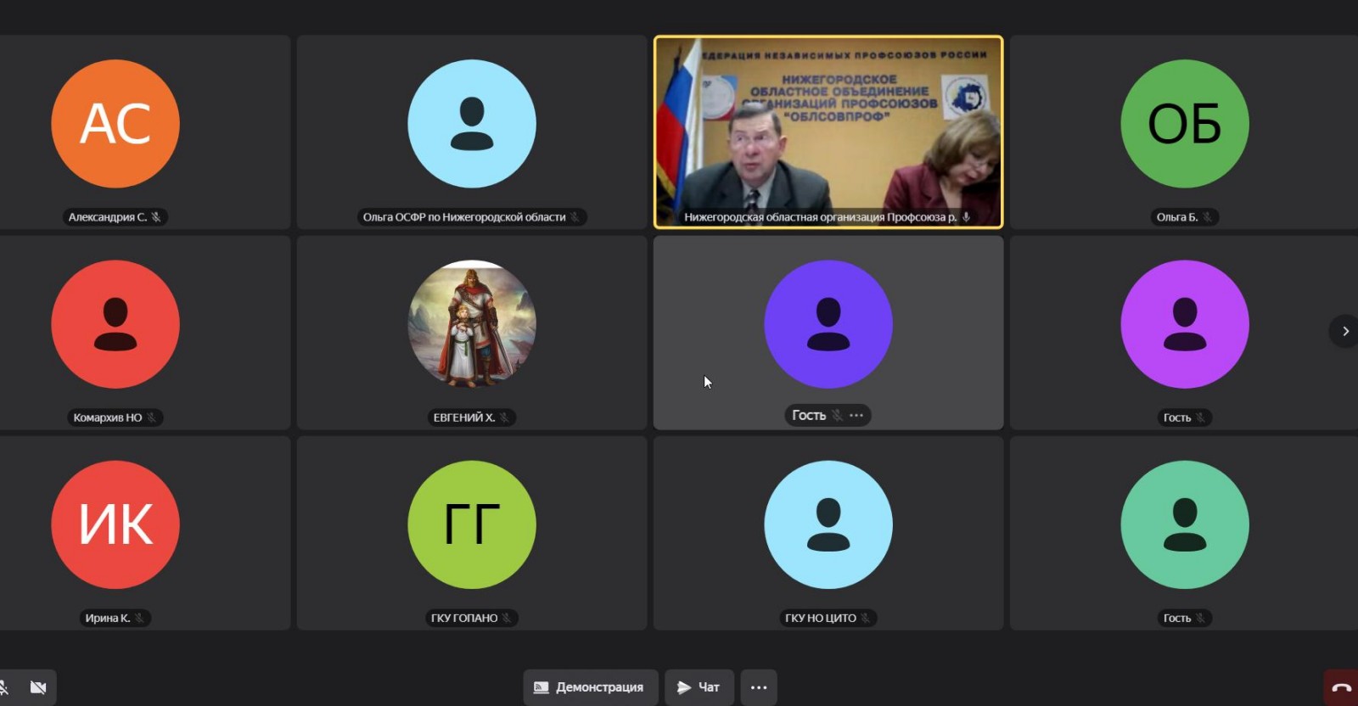Image resolution: width=1358 pixels, height=706 pixels.
Task: Click Ольга ОСФР по Нижегородской области avatar
Action: point(472,124)
